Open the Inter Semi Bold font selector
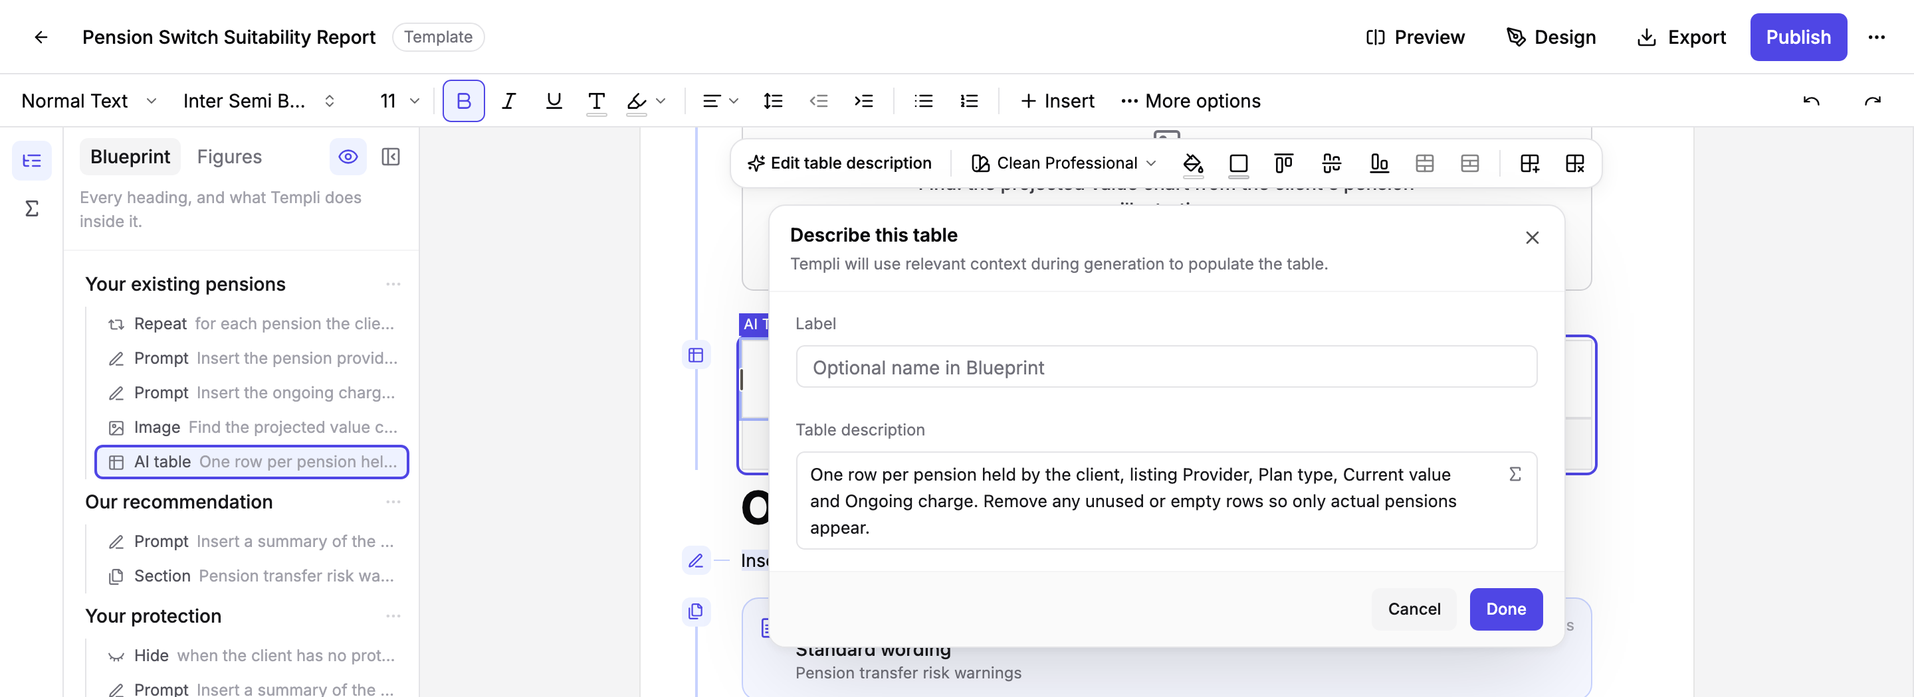1914x697 pixels. pyautogui.click(x=259, y=101)
